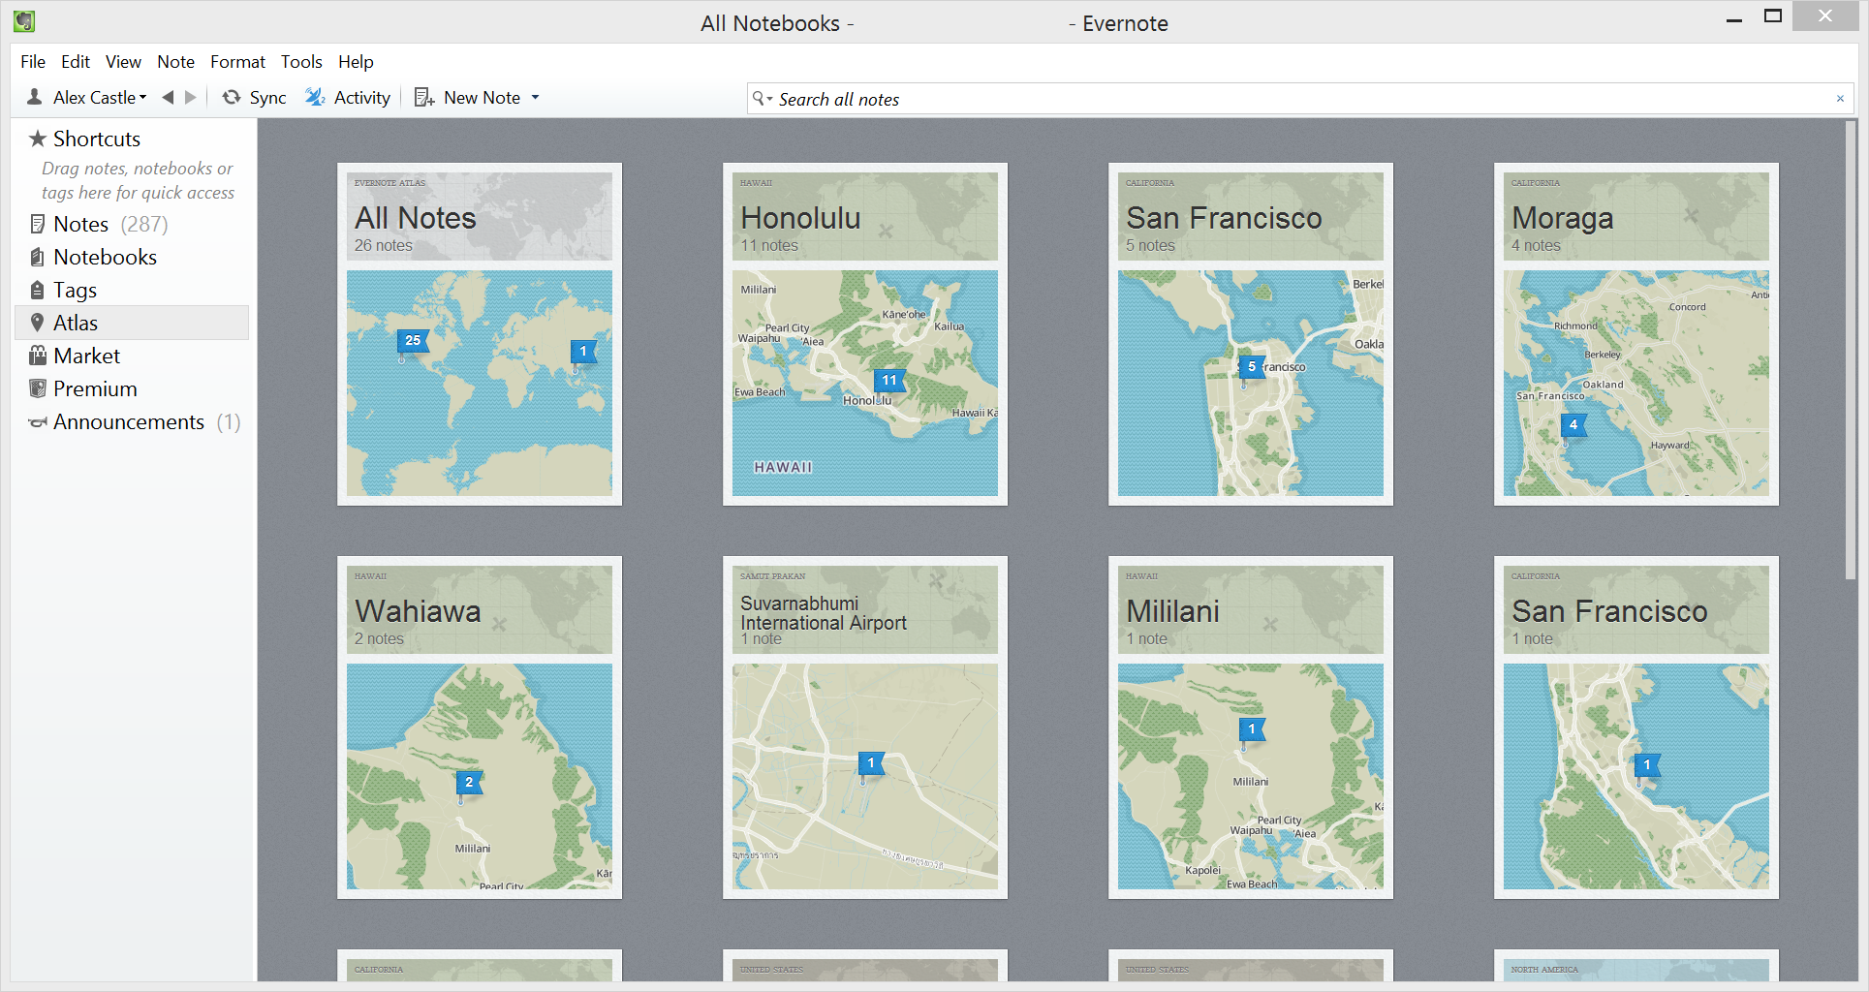Click the pin on Suvarnabhumi Airport map

[871, 765]
